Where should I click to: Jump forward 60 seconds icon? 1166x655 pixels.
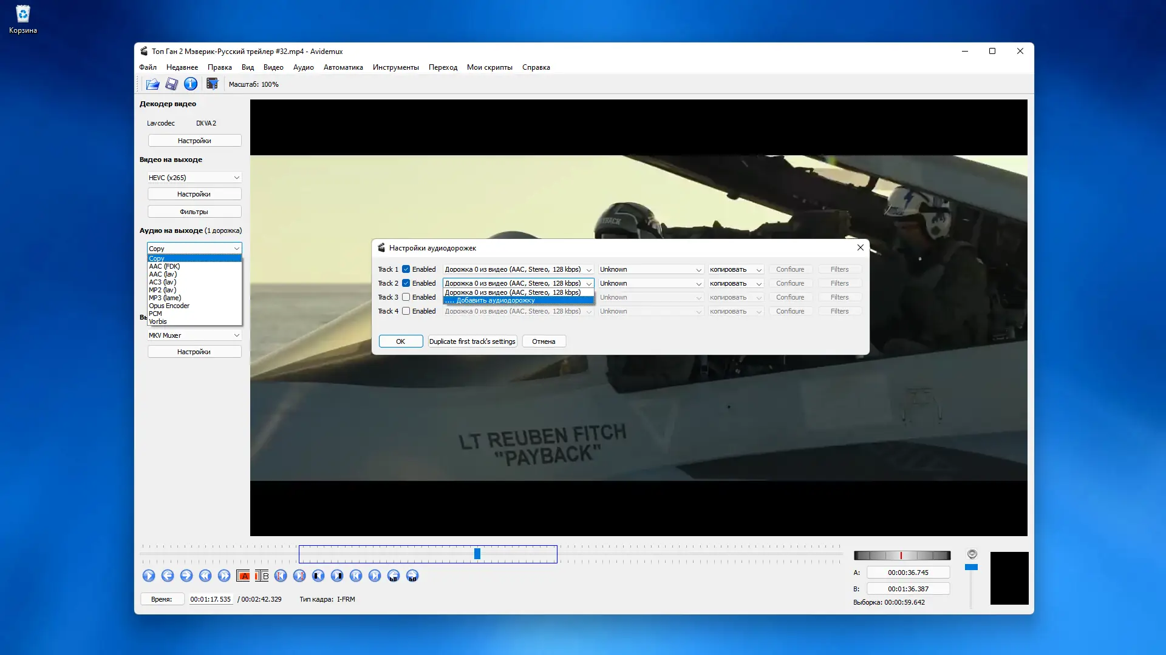click(412, 576)
